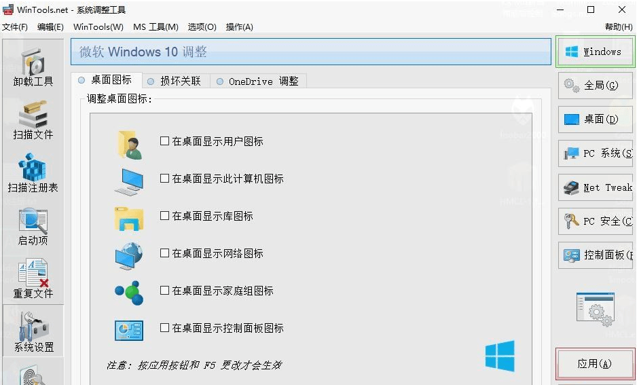639x385 pixels.
Task: Open the 扫描文件 scan files tool
Action: [33, 121]
